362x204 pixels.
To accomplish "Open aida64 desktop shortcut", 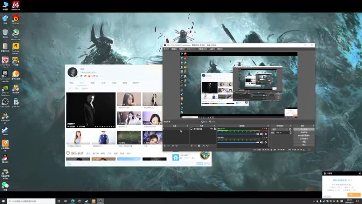I will [x=16, y=5].
